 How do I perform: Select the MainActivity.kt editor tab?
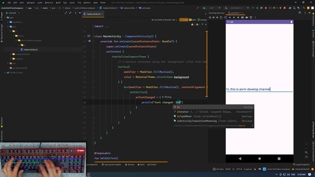pos(93,14)
